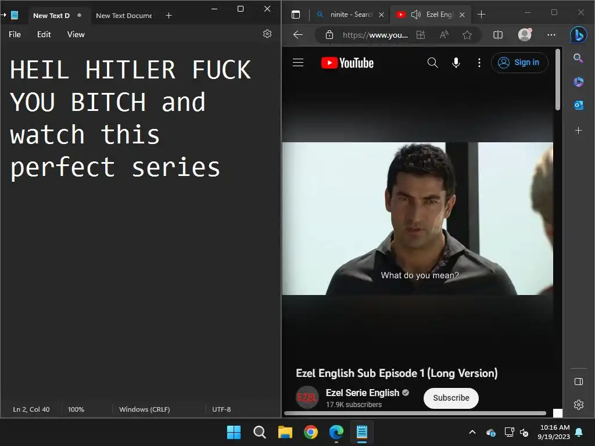Close the ninite Search tab
The image size is (595, 446).
(381, 15)
